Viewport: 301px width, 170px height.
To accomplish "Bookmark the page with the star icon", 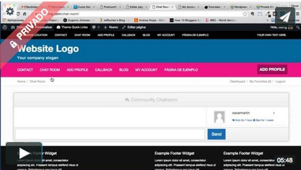I will tap(245, 14).
